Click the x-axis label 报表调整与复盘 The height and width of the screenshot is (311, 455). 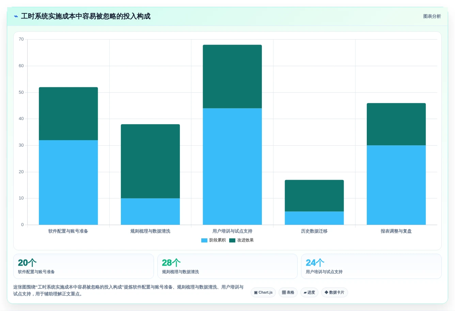coord(396,231)
